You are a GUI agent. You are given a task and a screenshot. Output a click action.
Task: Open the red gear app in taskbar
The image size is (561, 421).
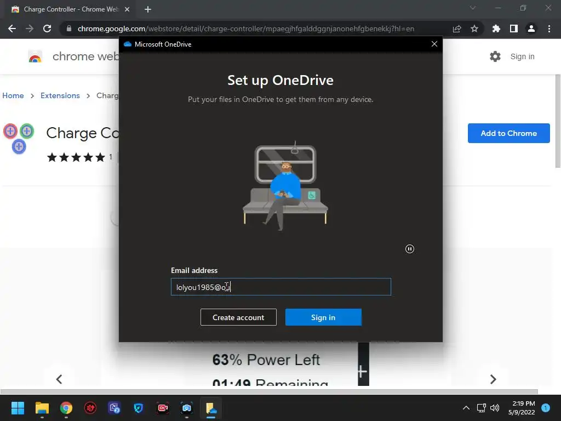[x=90, y=408]
